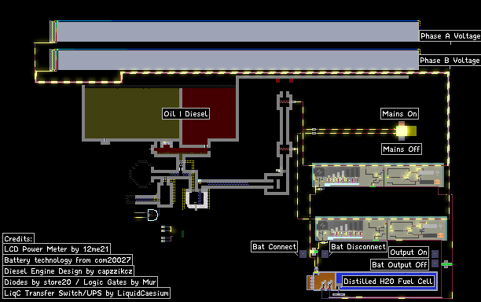Click the olive-colored oil tank
481x302 pixels.
click(132, 113)
